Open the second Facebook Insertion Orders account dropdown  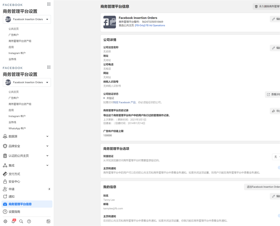(x=27, y=82)
